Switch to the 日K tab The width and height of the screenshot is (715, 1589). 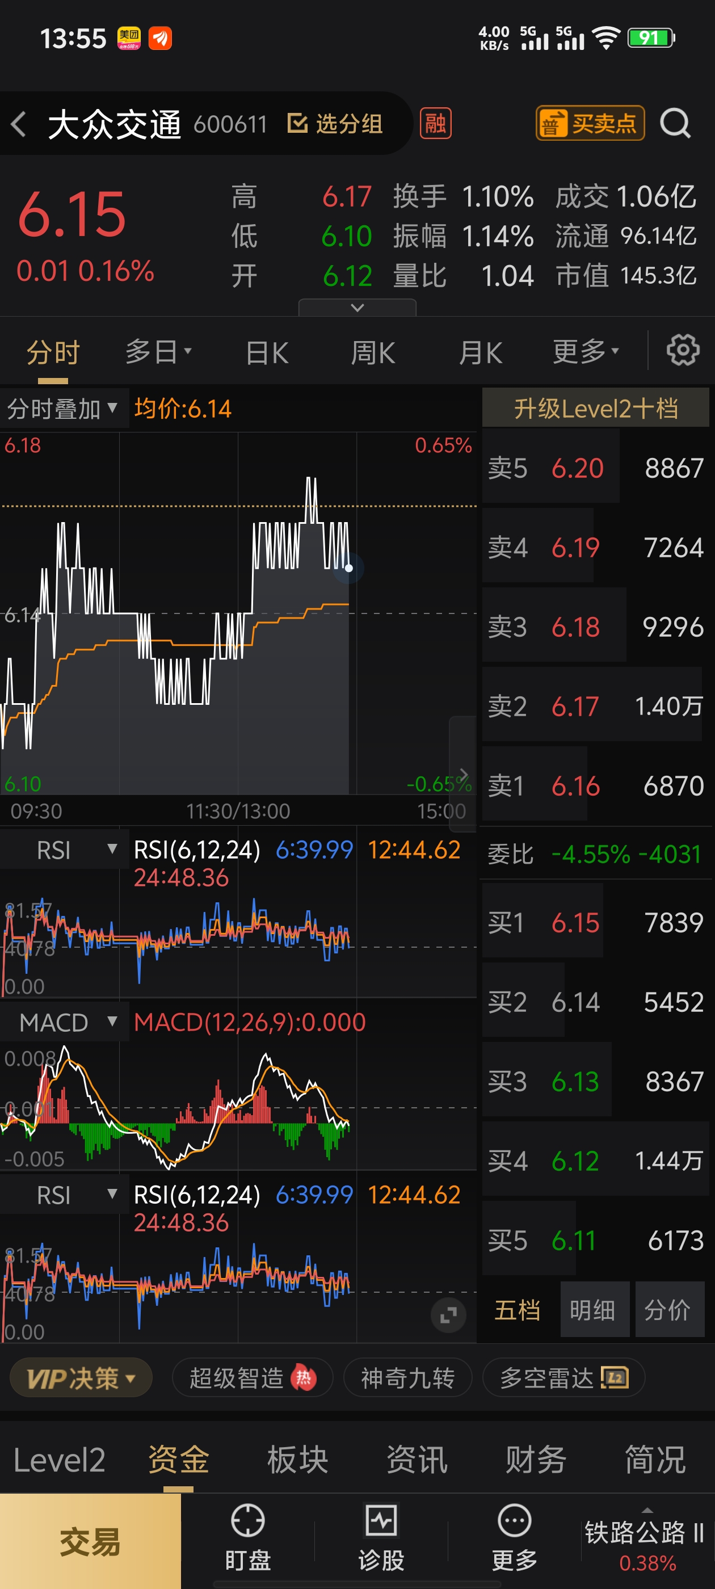[267, 353]
